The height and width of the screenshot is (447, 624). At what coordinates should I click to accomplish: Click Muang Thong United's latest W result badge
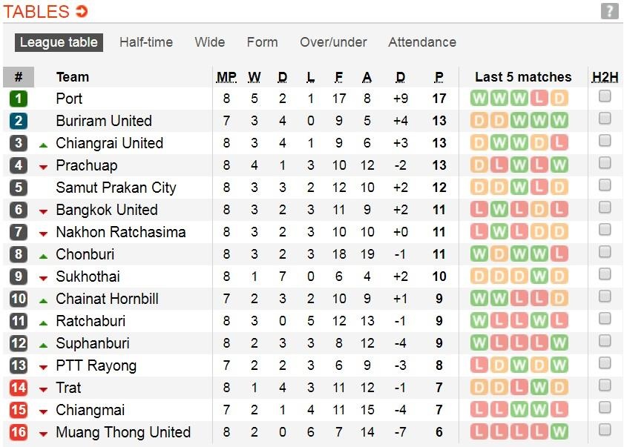tap(559, 432)
